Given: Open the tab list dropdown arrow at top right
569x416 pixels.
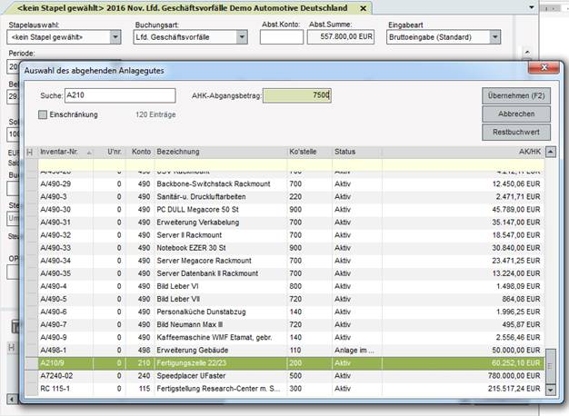Looking at the screenshot, I should pyautogui.click(x=532, y=7).
